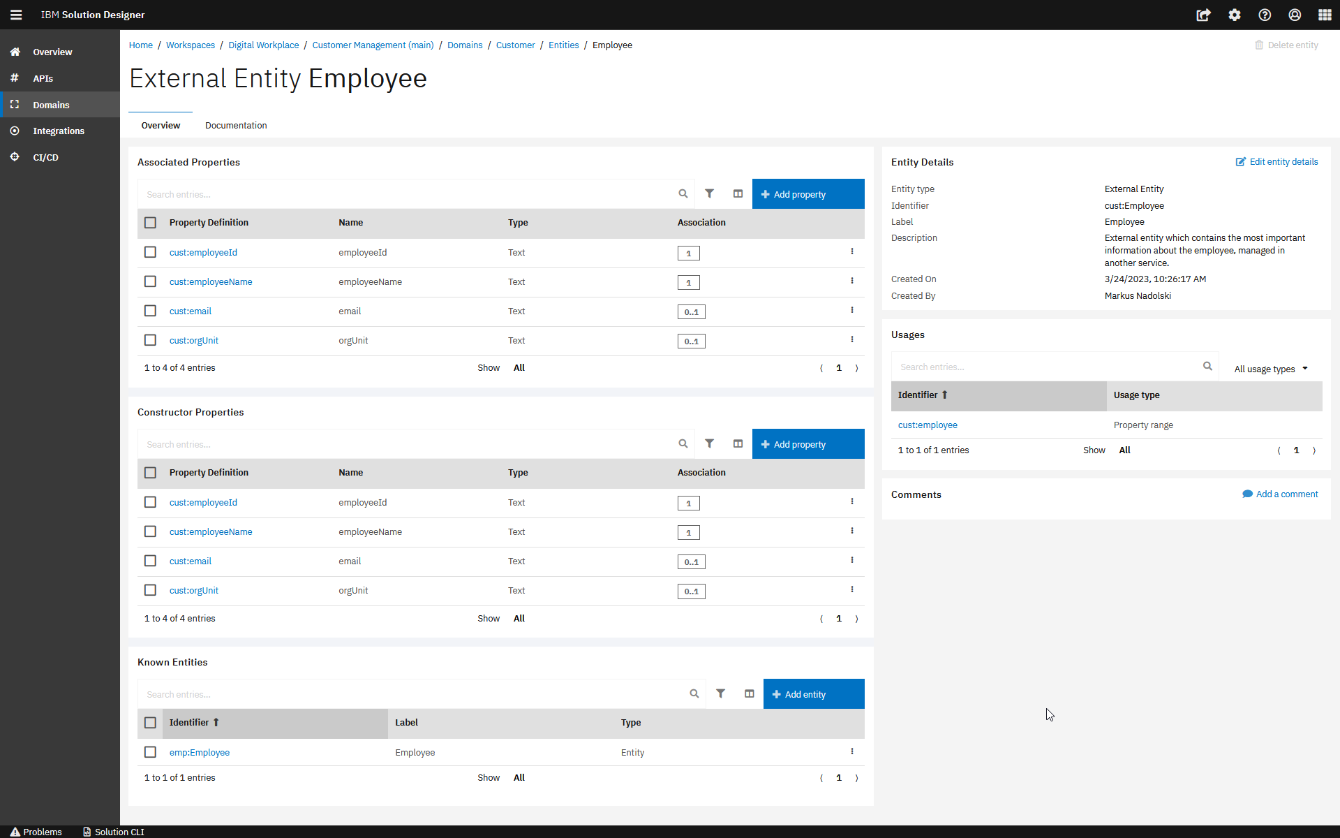Type in the Known Entities search field
1340x838 pixels.
(412, 693)
